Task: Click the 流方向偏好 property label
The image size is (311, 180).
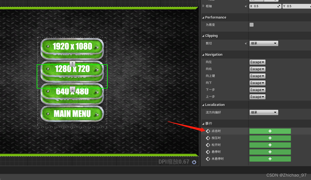Action: [x=213, y=113]
